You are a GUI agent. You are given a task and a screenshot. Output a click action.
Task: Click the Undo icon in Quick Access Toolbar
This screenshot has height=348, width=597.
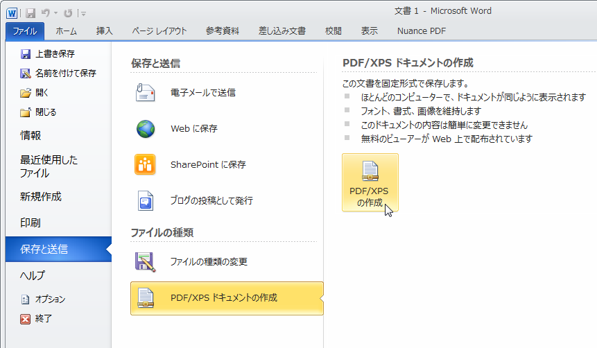click(46, 13)
